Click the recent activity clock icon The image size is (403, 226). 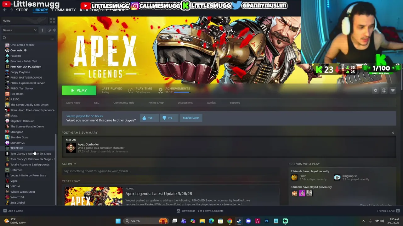click(49, 30)
